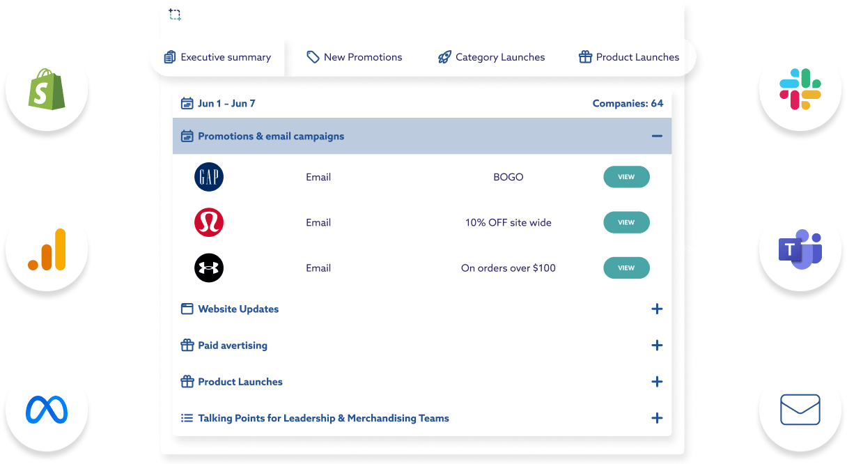Click Talking Points for Leadership & Merchandising Teams

coord(323,418)
